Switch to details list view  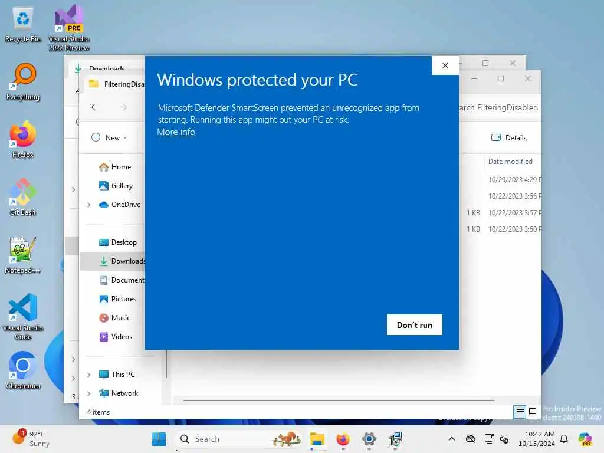[x=520, y=412]
